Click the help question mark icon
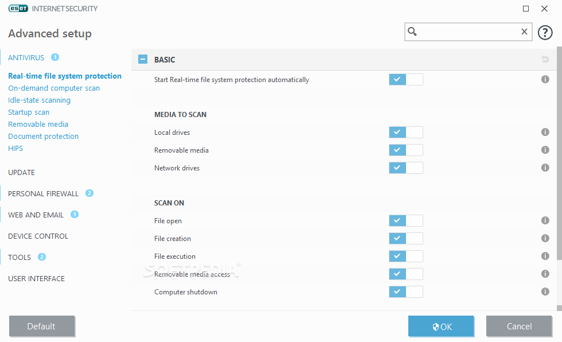 pyautogui.click(x=545, y=32)
